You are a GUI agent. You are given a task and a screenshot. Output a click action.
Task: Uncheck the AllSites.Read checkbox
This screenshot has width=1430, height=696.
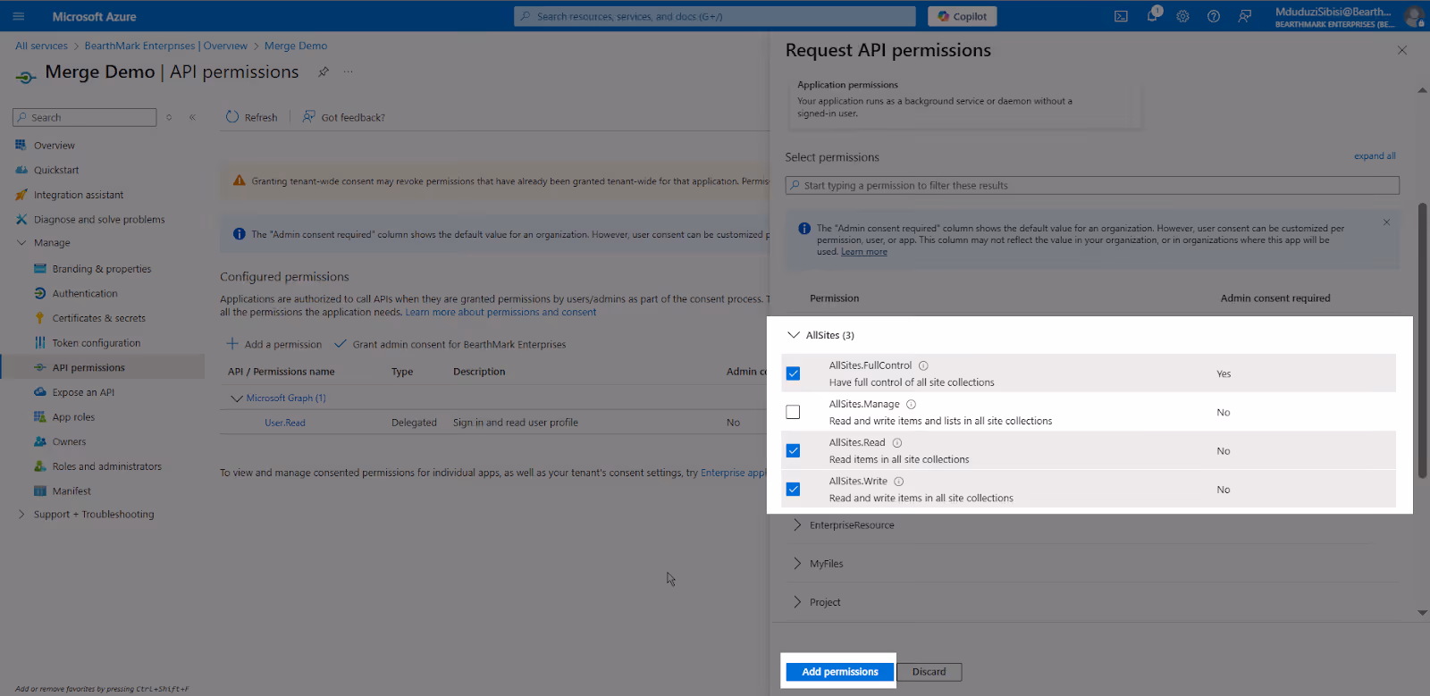793,450
